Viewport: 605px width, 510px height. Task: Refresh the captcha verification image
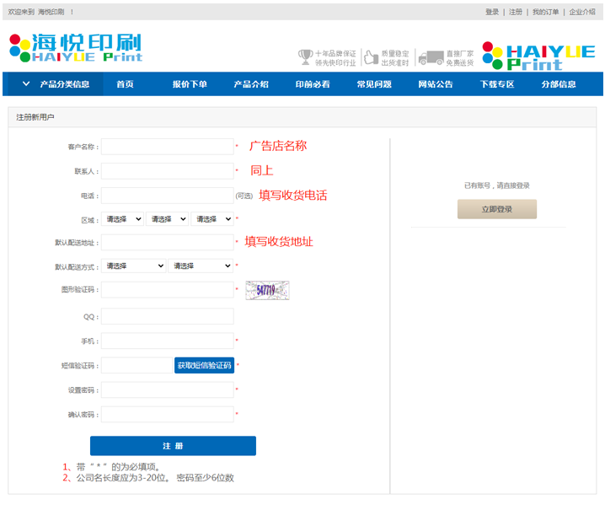coord(267,290)
